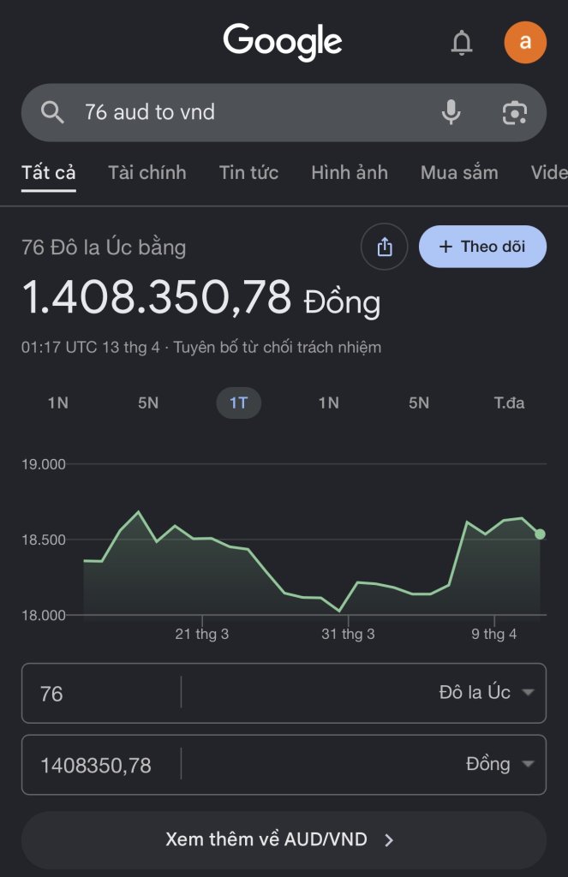
Task: Open Tuyên bố từ chối trách nhiệm link
Action: (278, 348)
